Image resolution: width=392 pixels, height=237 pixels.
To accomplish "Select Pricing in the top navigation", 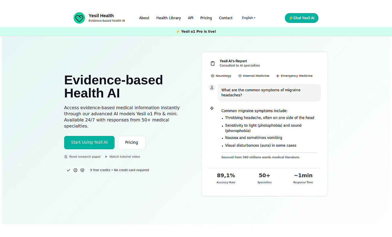I will pyautogui.click(x=206, y=18).
